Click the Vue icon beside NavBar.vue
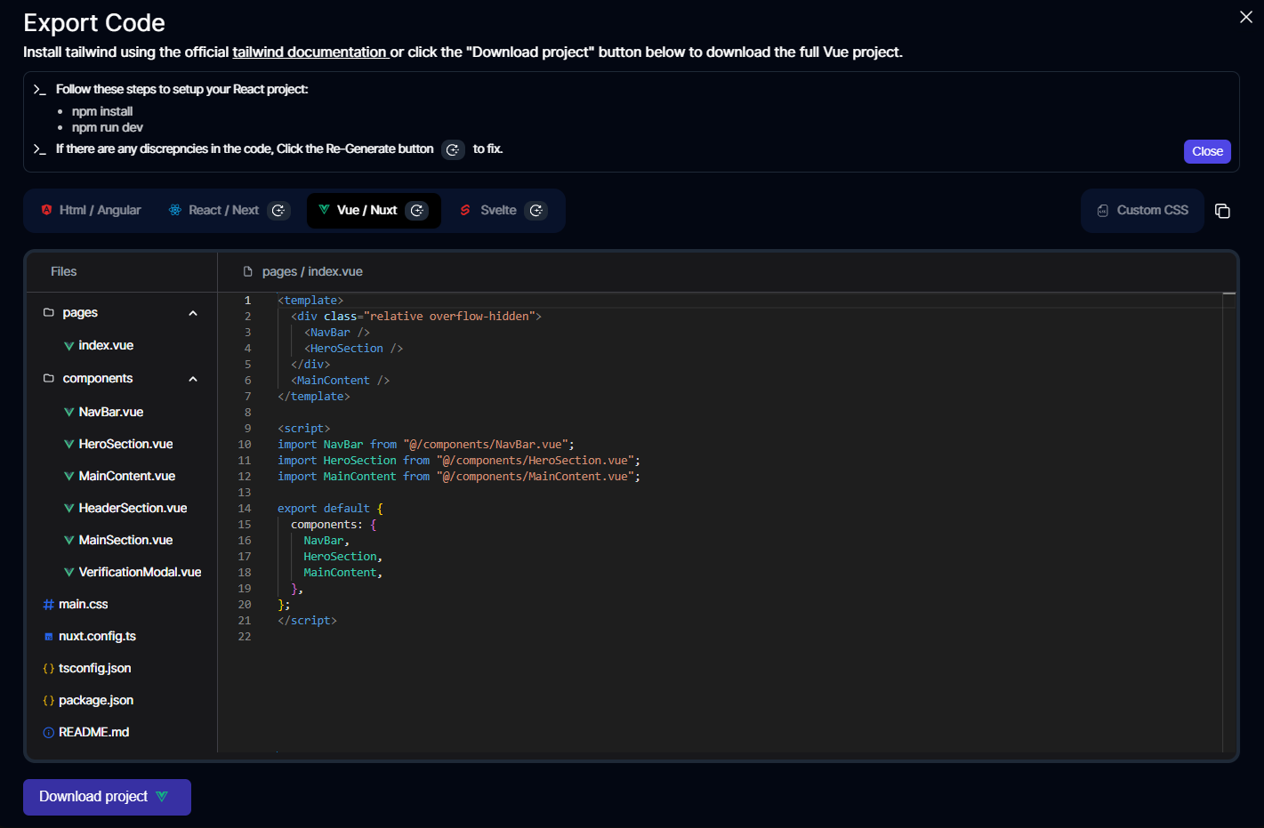1264x828 pixels. coord(68,412)
